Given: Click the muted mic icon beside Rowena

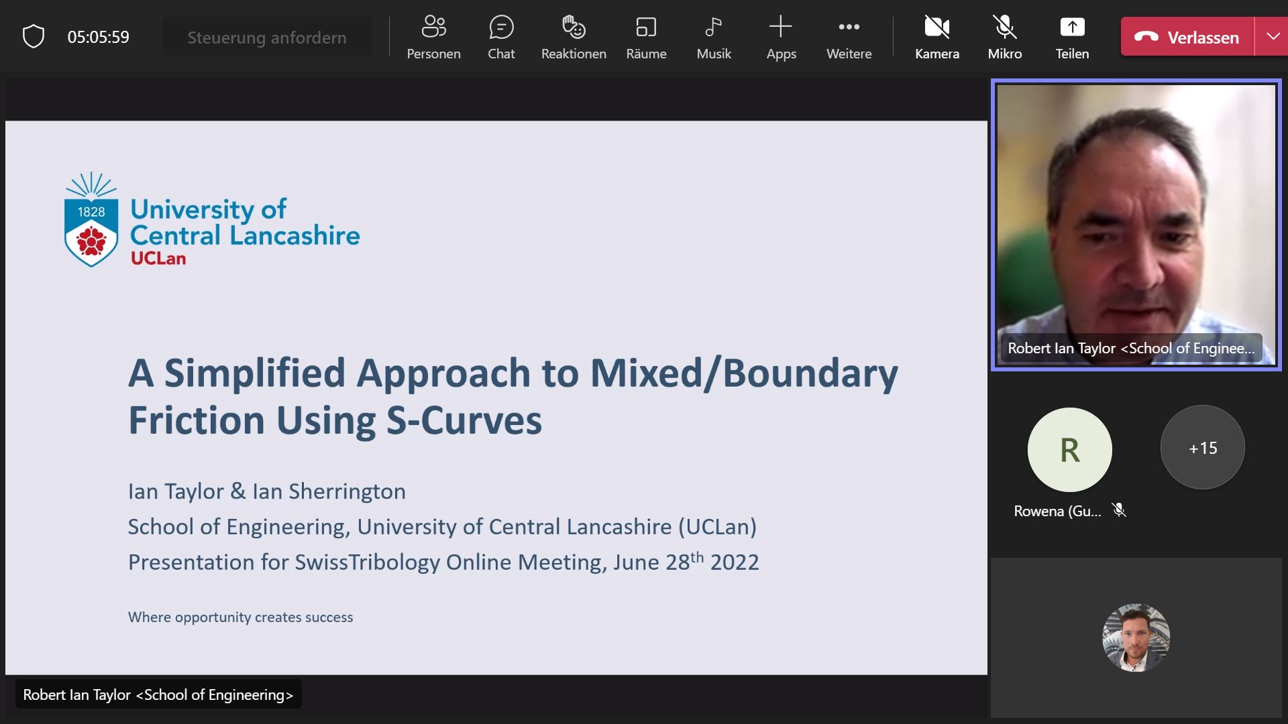Looking at the screenshot, I should [x=1118, y=511].
